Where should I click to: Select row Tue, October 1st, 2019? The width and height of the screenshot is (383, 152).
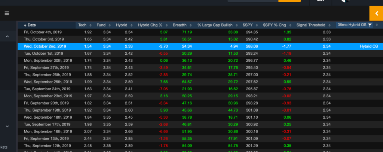(x=200, y=53)
